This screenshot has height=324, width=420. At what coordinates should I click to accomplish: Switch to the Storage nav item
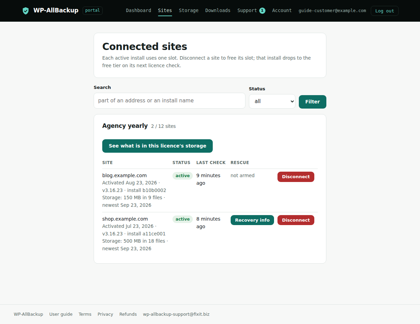coord(189,10)
